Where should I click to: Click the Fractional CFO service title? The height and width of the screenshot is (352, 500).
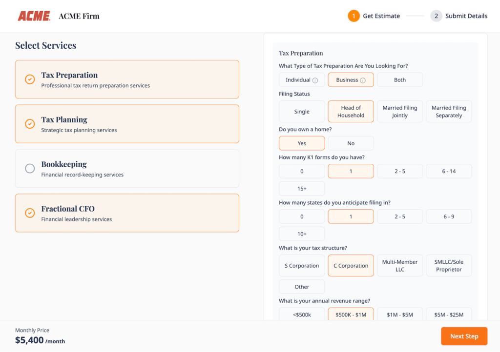coord(68,209)
